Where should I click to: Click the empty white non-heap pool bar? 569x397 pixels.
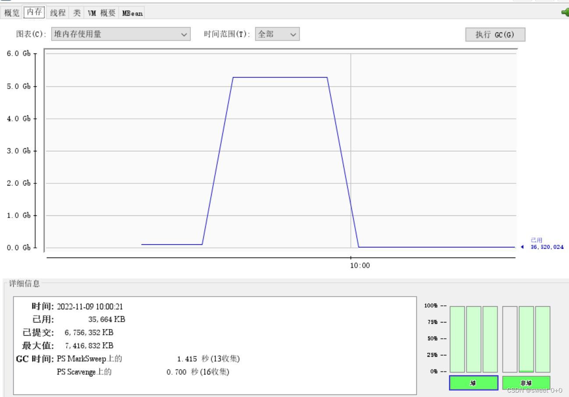click(510, 339)
